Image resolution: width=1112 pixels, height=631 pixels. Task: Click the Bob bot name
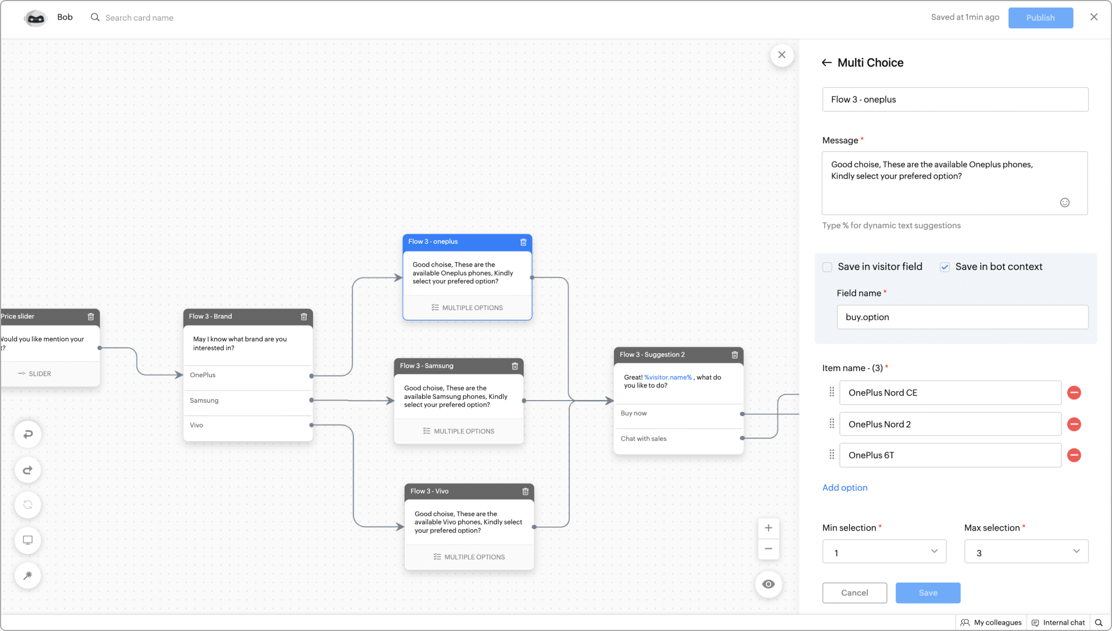tap(65, 17)
